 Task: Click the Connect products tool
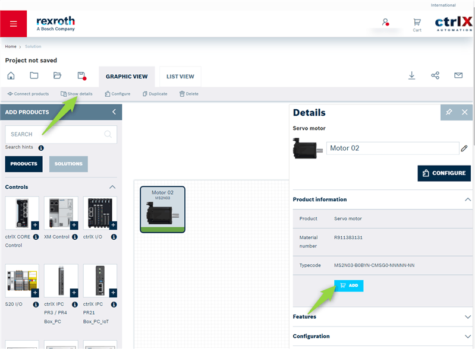click(28, 94)
